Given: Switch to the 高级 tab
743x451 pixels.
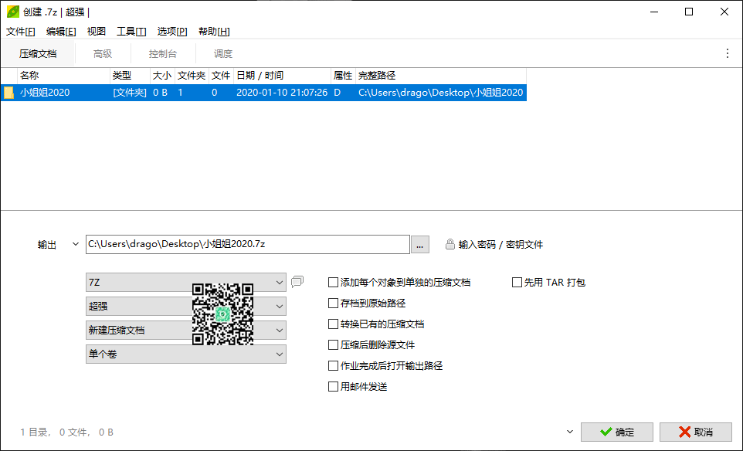Looking at the screenshot, I should click(x=103, y=53).
